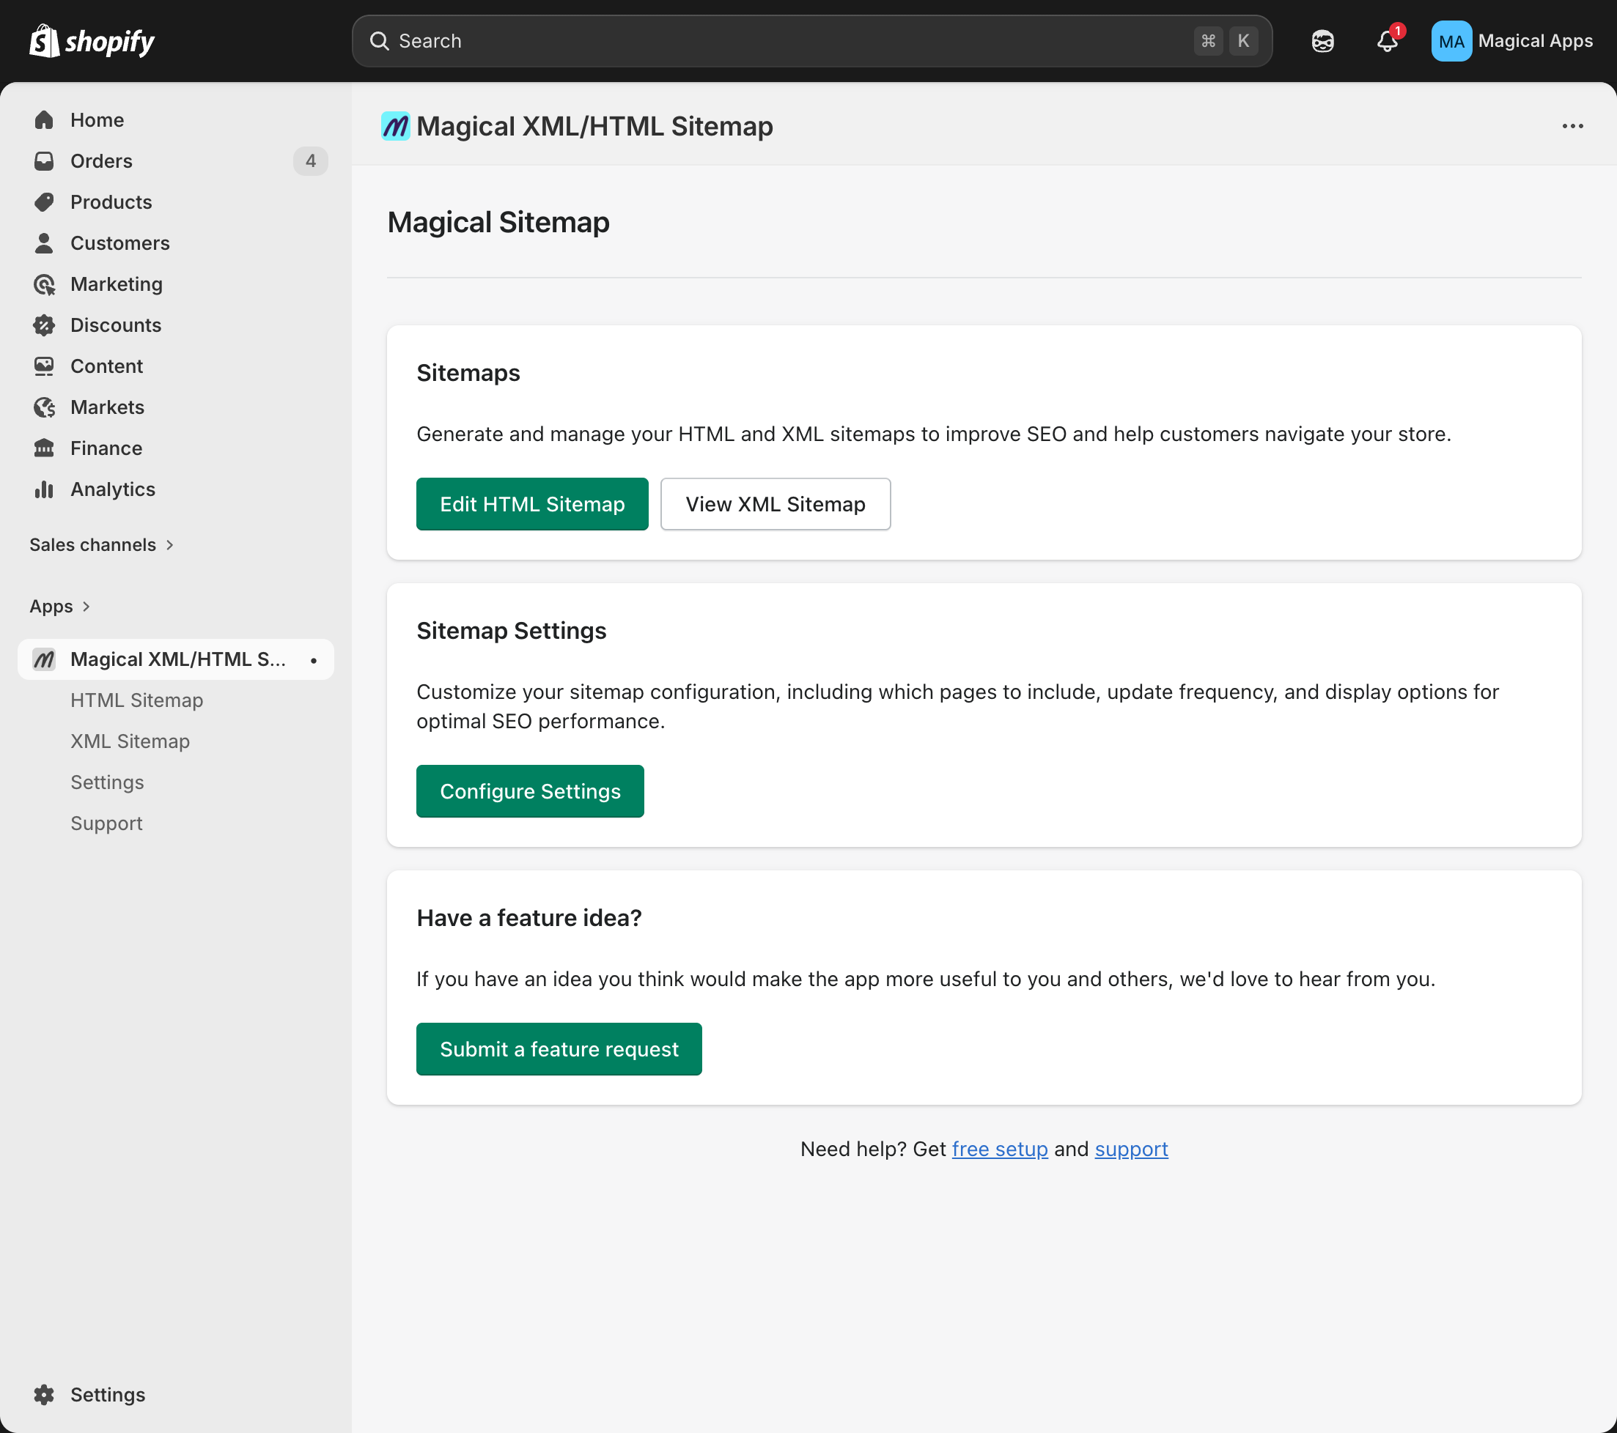Click the Magical Apps avatar
1617x1433 pixels.
point(1450,41)
